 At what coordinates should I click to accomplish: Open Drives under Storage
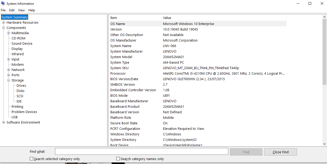click(21, 86)
